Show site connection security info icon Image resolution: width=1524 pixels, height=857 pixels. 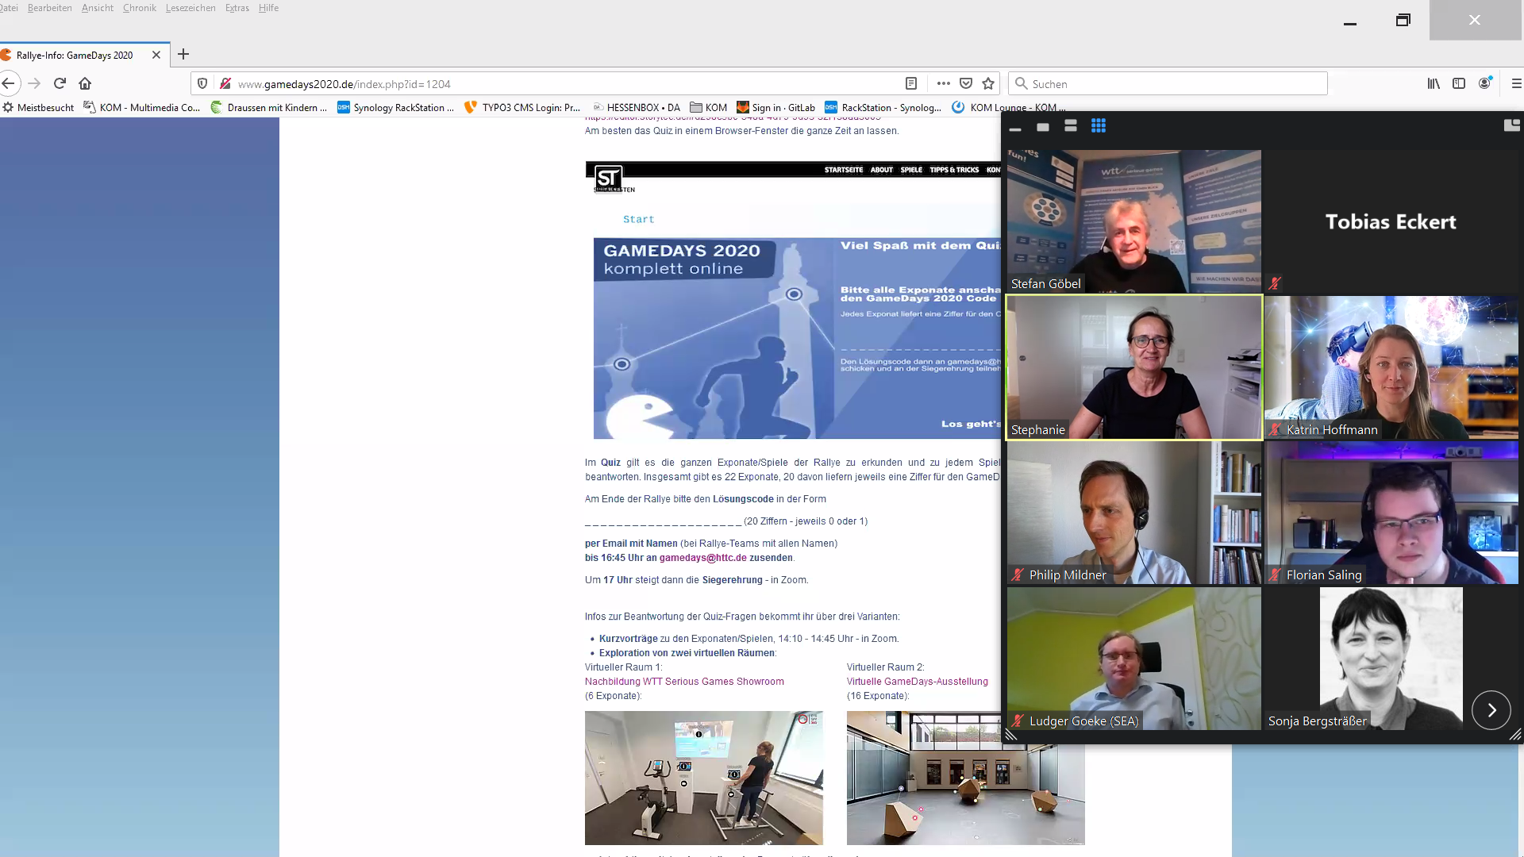[225, 83]
